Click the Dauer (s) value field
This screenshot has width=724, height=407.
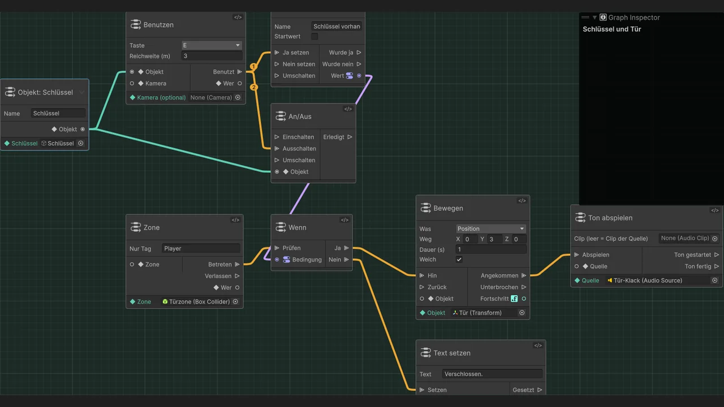[491, 249]
